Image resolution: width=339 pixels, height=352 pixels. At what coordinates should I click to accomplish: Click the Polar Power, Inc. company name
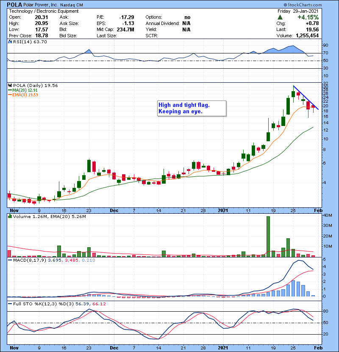pyautogui.click(x=41, y=5)
